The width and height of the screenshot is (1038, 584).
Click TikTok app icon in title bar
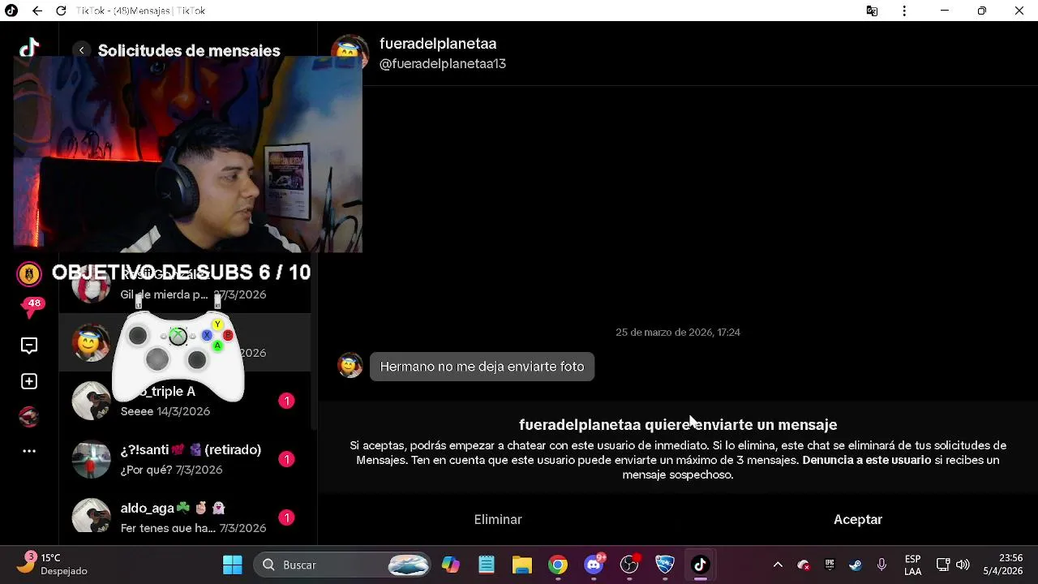point(11,11)
